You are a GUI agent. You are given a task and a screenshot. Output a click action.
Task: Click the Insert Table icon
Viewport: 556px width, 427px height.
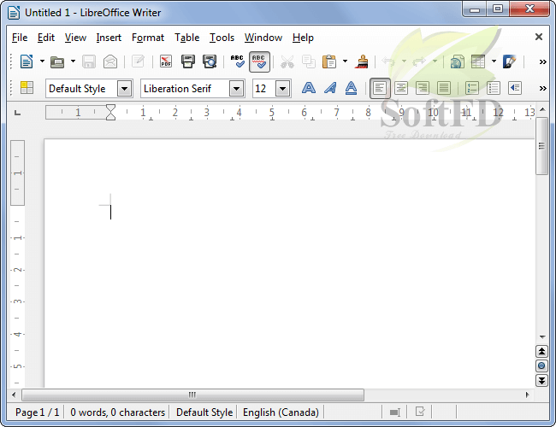[x=478, y=61]
